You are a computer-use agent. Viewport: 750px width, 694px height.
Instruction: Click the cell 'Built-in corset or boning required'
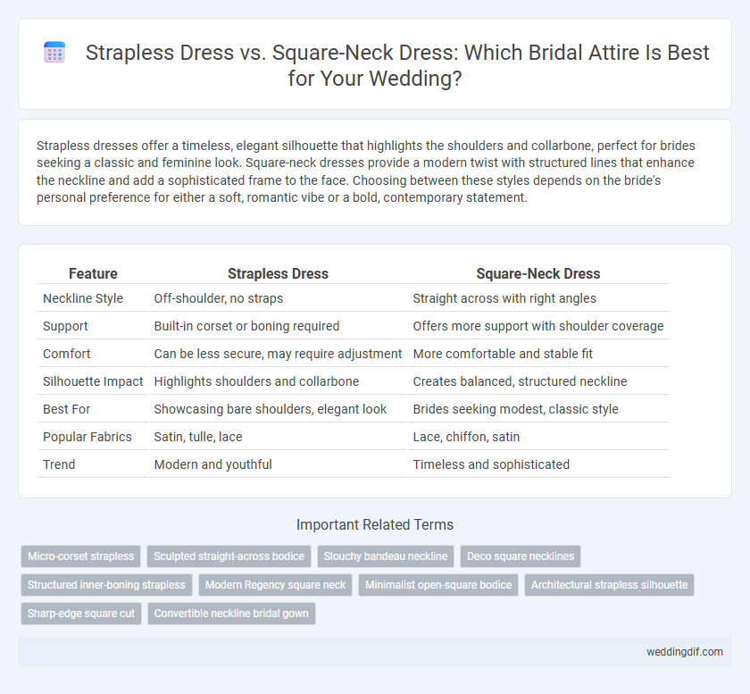click(246, 326)
